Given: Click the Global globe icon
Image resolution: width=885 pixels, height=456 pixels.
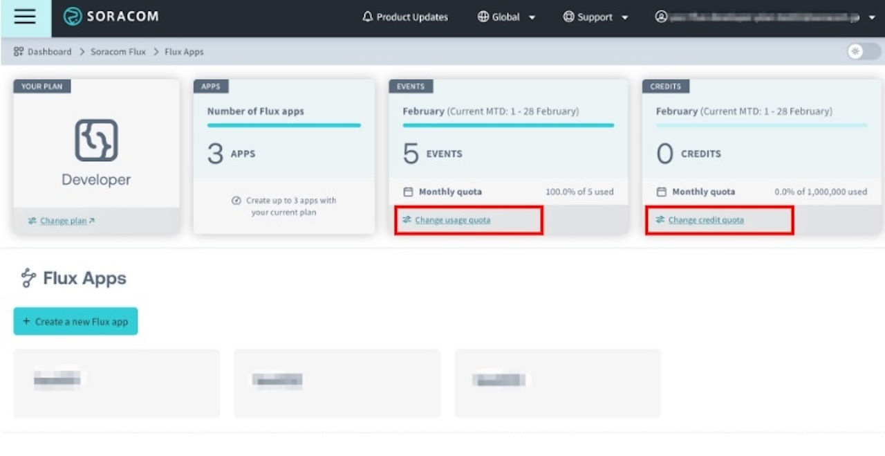Looking at the screenshot, I should (x=483, y=17).
